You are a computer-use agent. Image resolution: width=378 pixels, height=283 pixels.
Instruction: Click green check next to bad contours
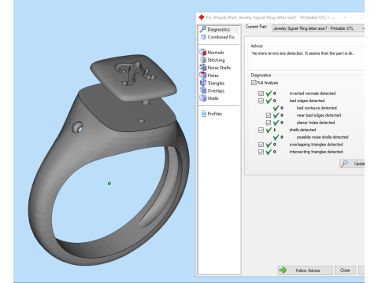276,108
